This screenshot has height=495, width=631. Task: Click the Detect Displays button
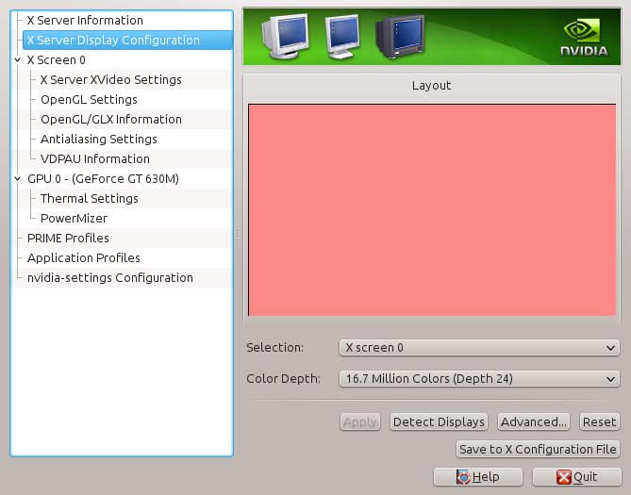439,422
